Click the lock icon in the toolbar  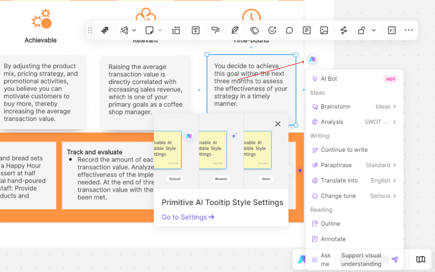[361, 30]
